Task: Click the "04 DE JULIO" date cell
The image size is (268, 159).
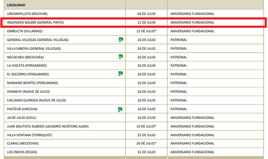Action: pos(146,14)
